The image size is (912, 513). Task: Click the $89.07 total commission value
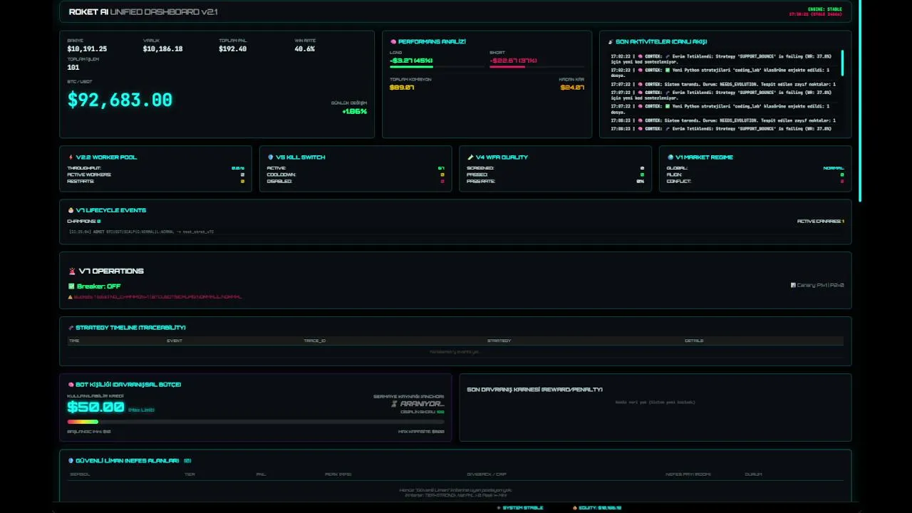click(402, 88)
